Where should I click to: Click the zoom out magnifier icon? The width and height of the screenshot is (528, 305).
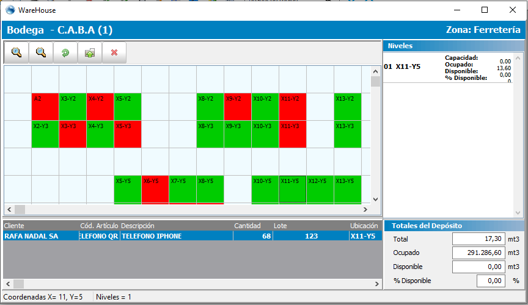(41, 53)
